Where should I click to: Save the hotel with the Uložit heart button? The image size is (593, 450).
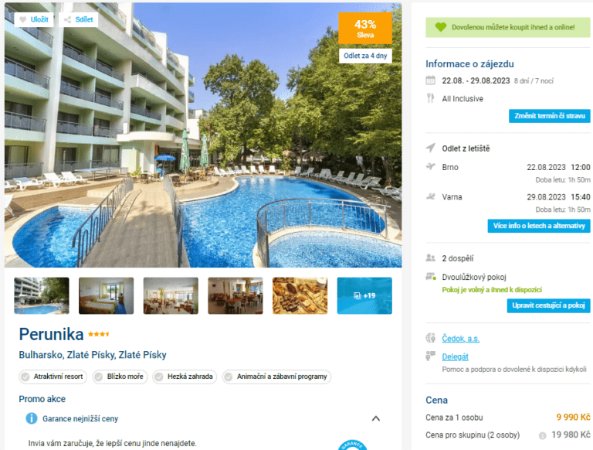(34, 19)
